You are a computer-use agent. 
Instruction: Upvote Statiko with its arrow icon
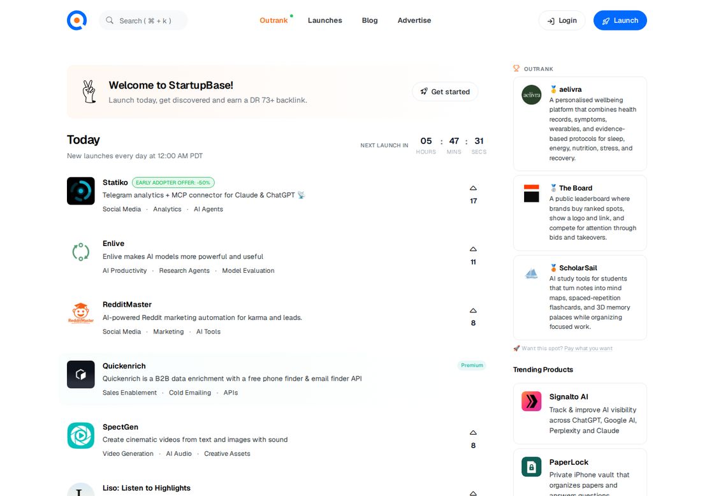coord(473,188)
